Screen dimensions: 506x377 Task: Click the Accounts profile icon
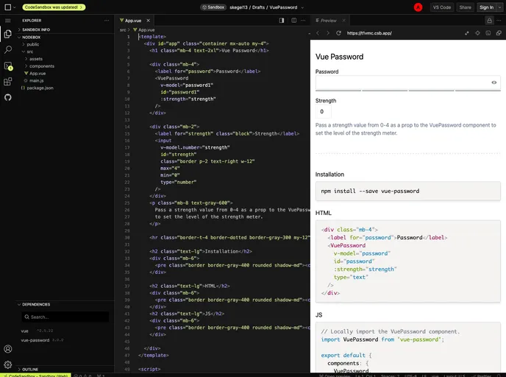pyautogui.click(x=8, y=349)
